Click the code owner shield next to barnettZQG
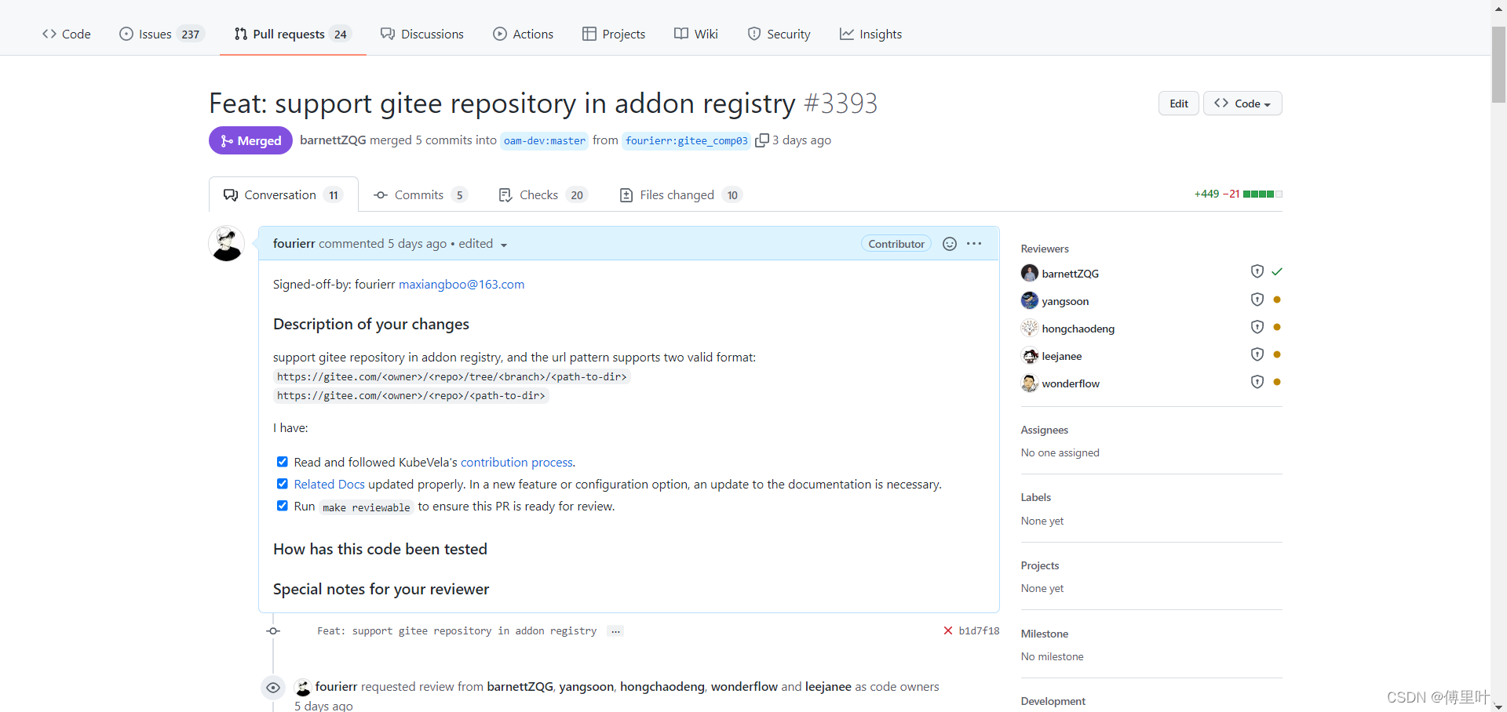Screen dimensions: 1507x712 pos(1257,271)
